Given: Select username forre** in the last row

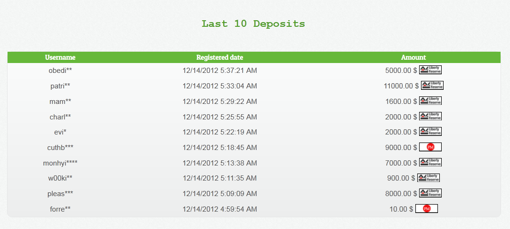Looking at the screenshot, I should (60, 209).
